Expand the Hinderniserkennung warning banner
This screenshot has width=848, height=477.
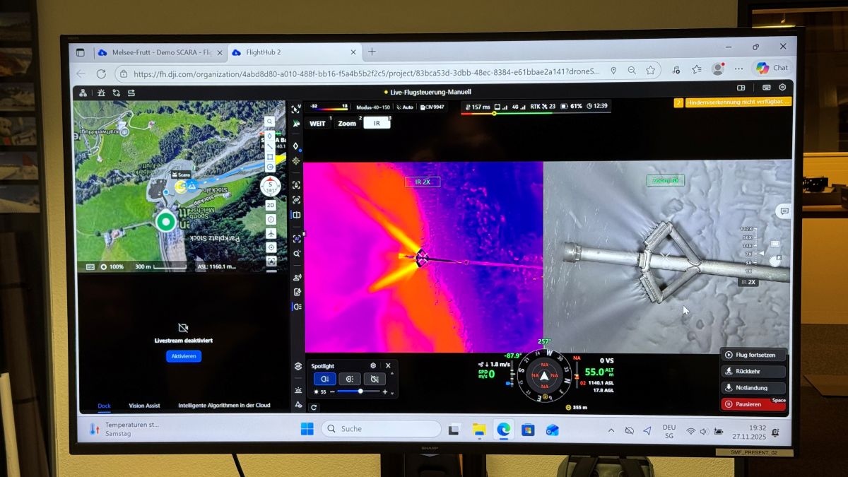click(x=732, y=102)
